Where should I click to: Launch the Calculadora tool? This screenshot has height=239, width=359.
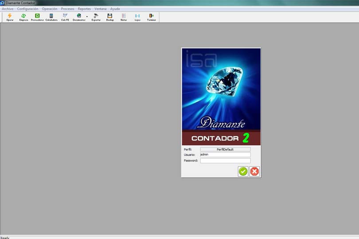coord(51,17)
